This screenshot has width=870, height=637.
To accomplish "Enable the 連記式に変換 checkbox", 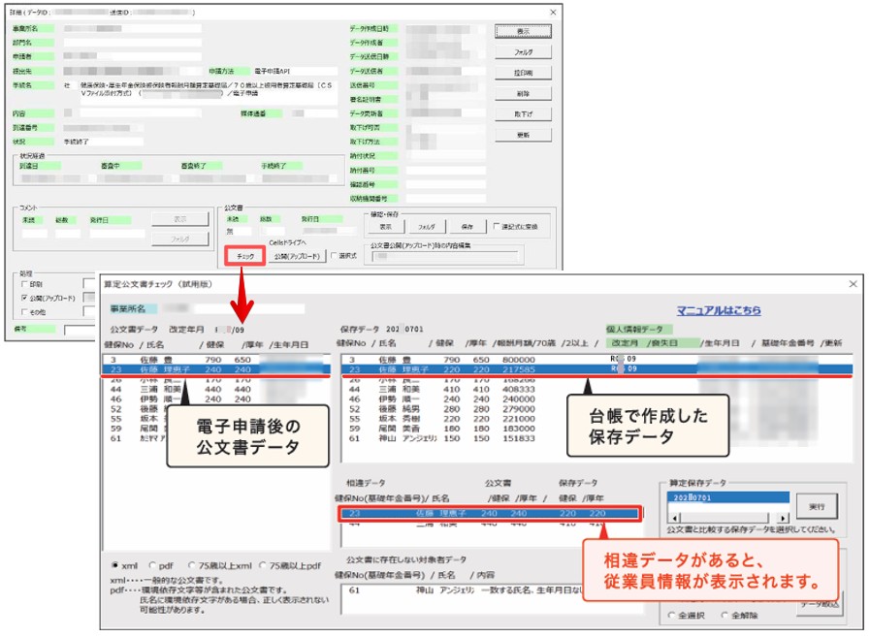I will click(496, 226).
